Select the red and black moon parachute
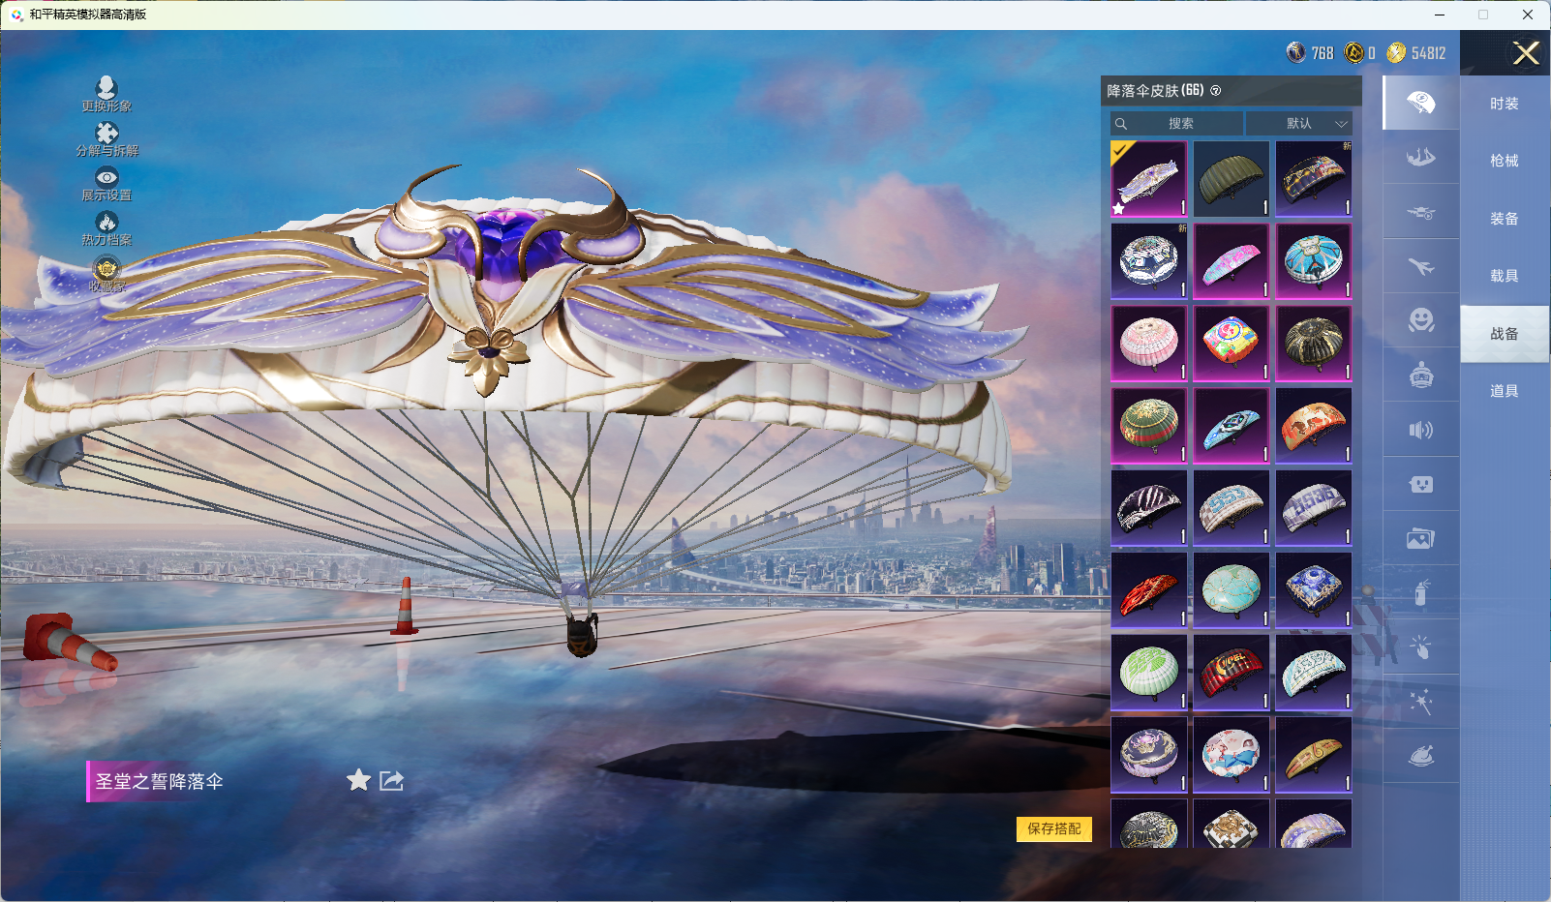This screenshot has height=902, width=1551. click(x=1232, y=673)
